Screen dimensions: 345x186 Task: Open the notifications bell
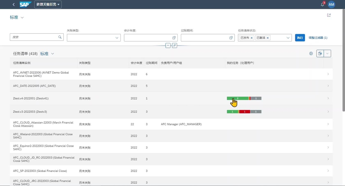point(322,5)
